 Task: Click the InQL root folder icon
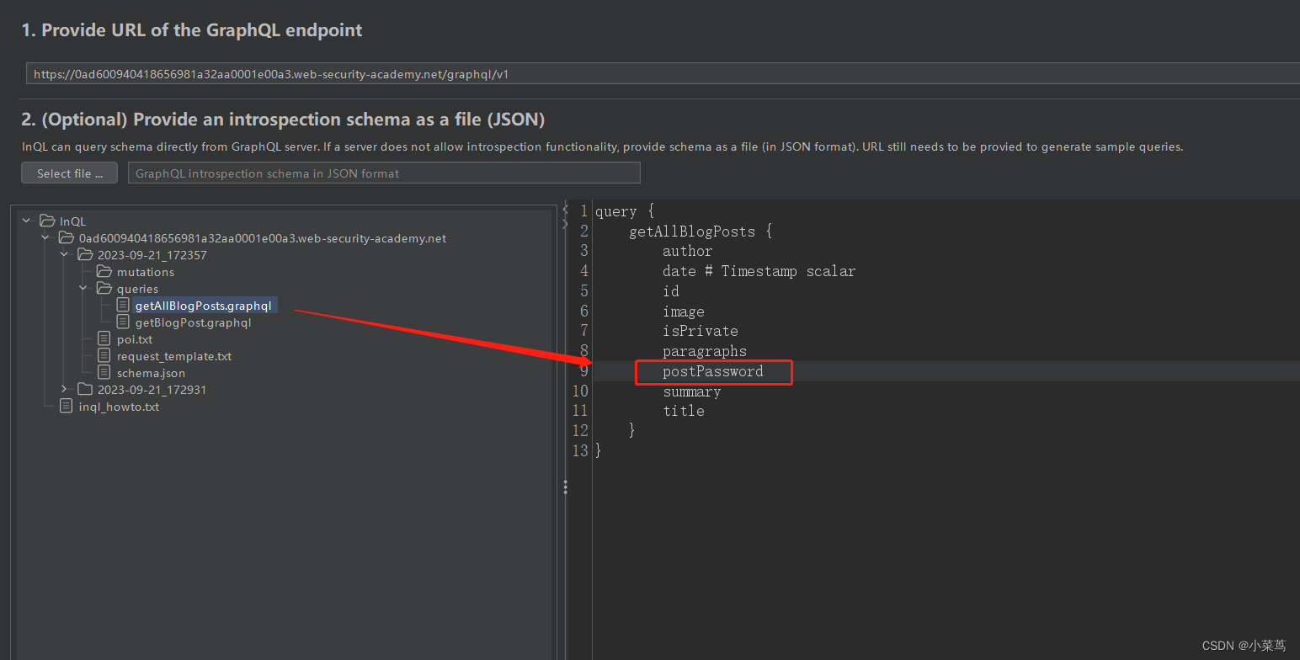(x=46, y=221)
